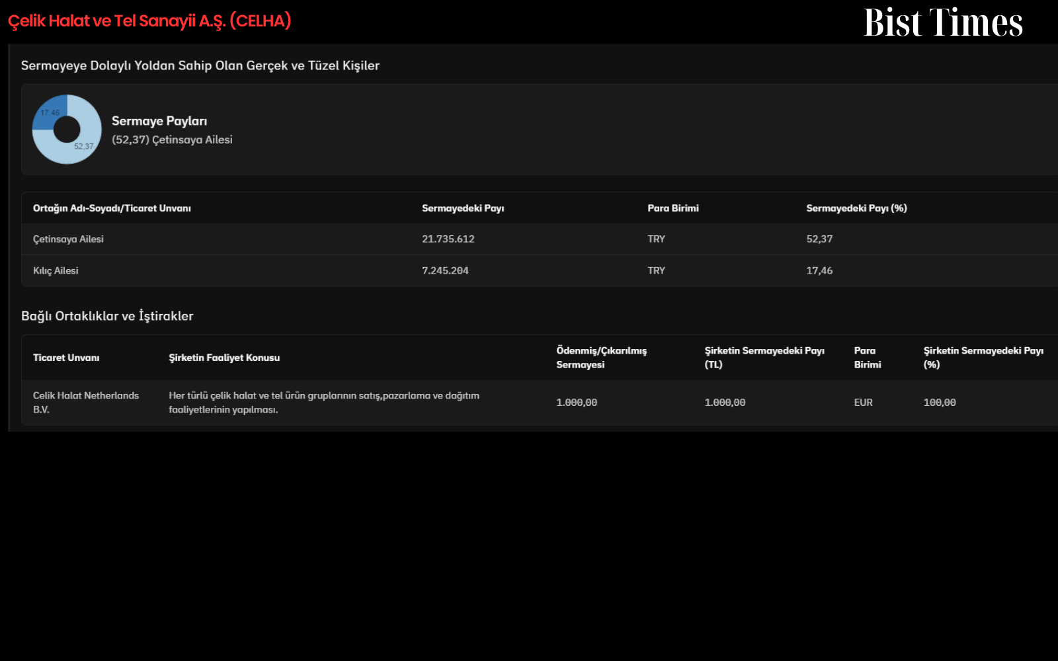This screenshot has height=661, width=1058.
Task: Click the Sermayedeki Payı column header
Action: pyautogui.click(x=463, y=208)
